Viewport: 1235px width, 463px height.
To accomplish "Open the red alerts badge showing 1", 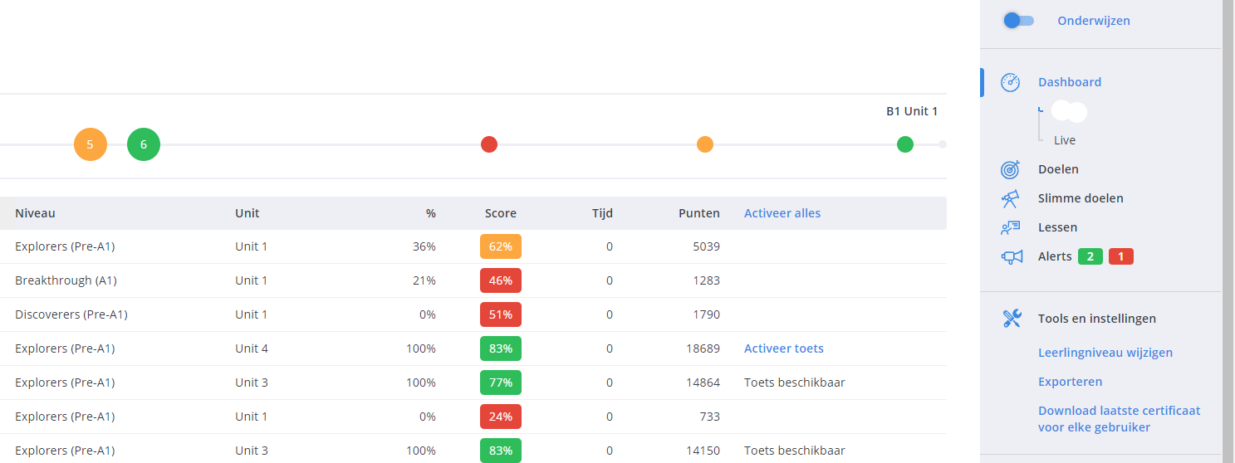I will (1120, 257).
